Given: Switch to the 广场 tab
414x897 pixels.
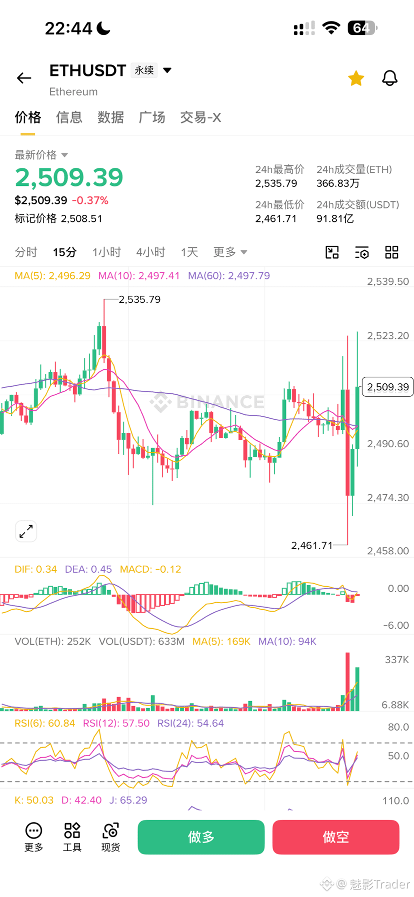Looking at the screenshot, I should tap(152, 117).
